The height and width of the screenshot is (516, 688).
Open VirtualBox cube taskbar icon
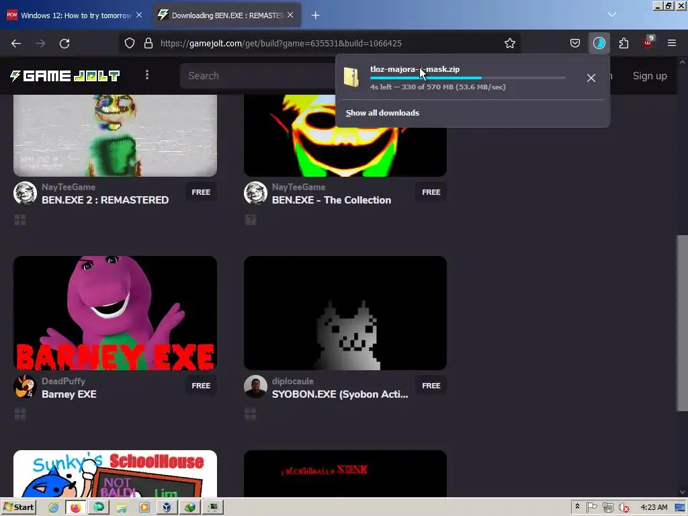[x=167, y=508]
